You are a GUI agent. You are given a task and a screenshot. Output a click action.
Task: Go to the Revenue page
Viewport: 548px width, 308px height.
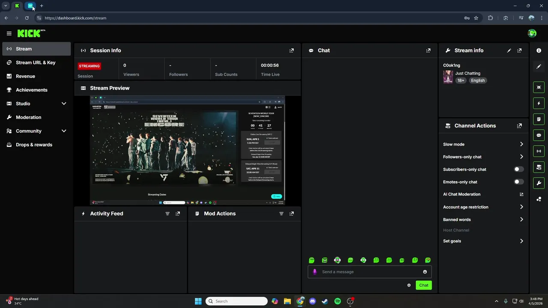(36, 76)
